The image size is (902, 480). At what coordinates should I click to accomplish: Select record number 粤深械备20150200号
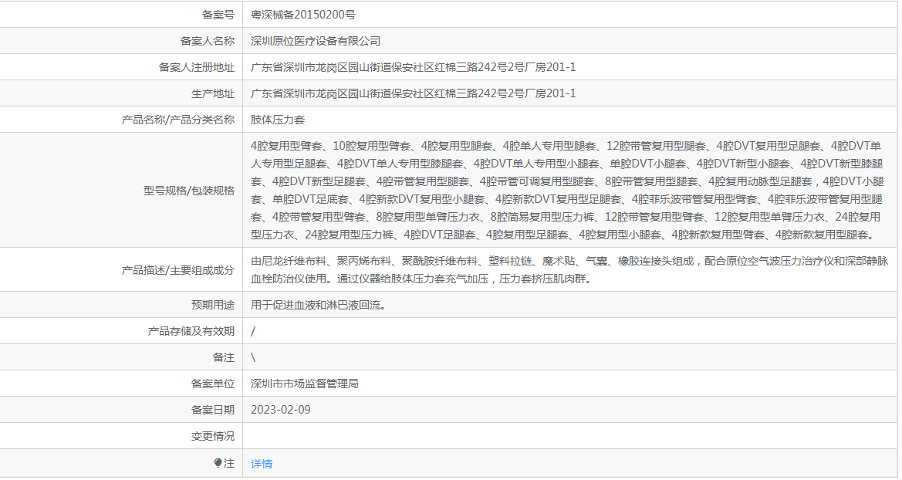pyautogui.click(x=303, y=15)
